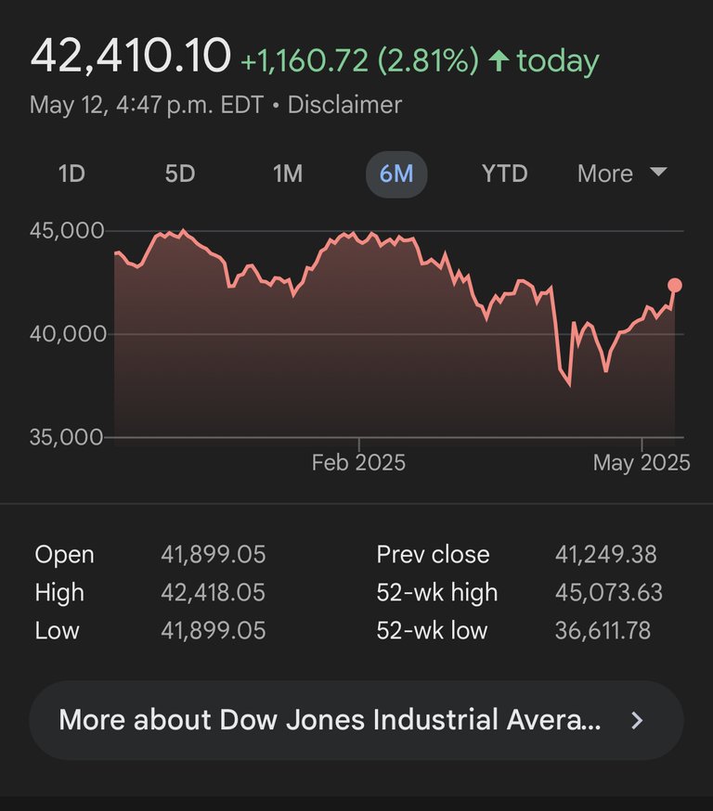Expand the More time ranges dropdown
This screenshot has width=713, height=811.
point(605,174)
